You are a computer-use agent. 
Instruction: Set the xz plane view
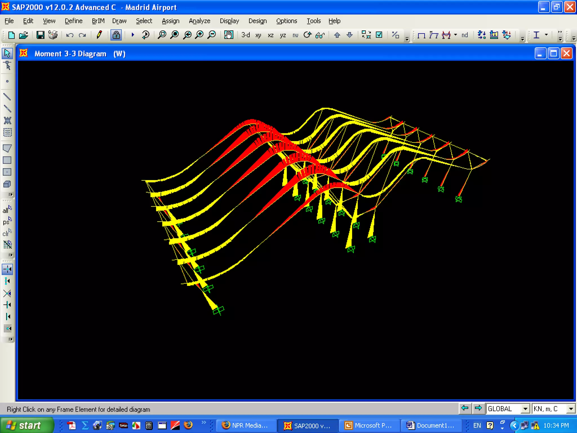pyautogui.click(x=270, y=35)
